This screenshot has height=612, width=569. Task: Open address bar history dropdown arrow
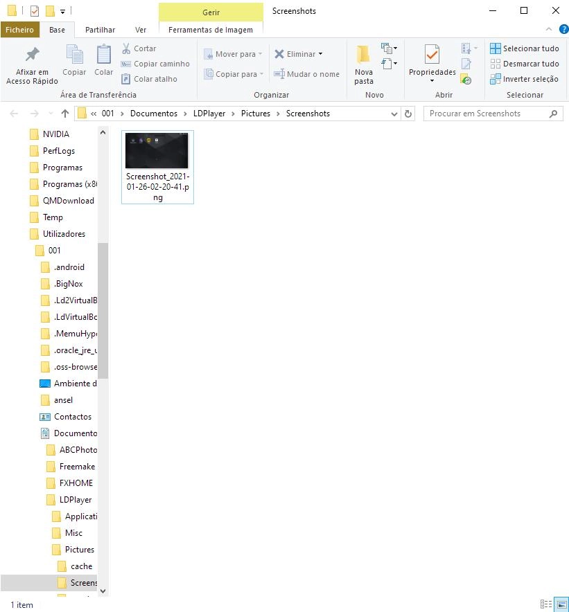394,114
